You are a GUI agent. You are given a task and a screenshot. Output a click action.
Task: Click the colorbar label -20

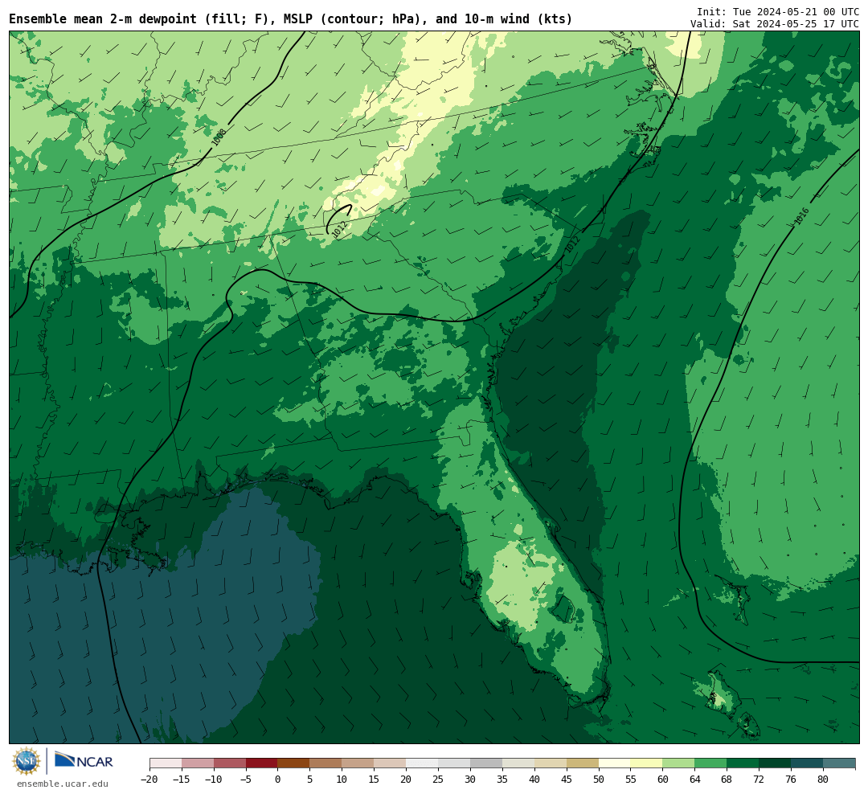[x=149, y=780]
